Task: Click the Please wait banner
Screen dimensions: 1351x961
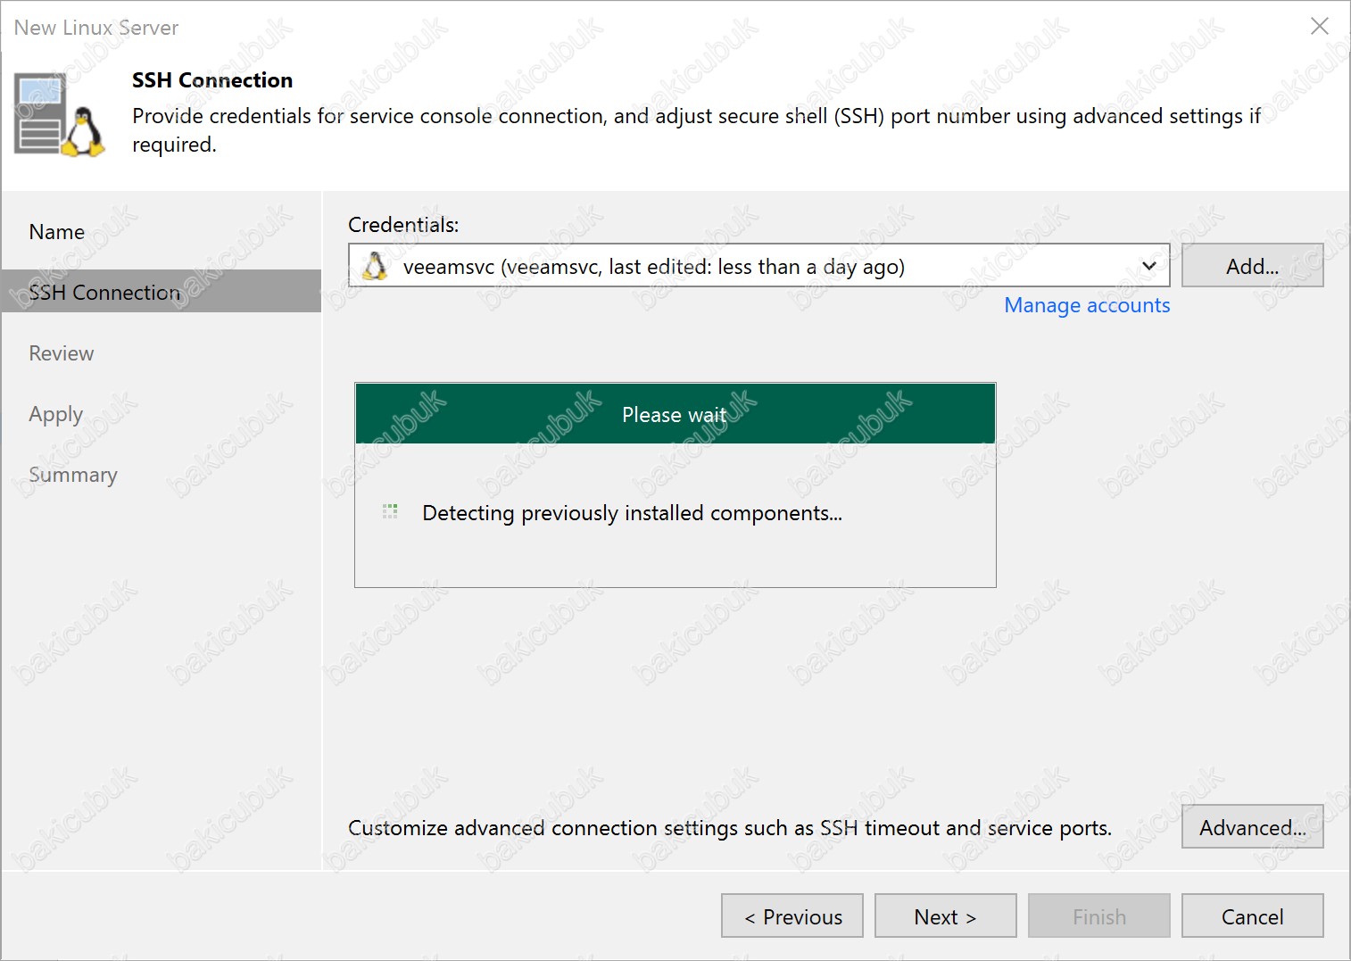Action: tap(675, 414)
